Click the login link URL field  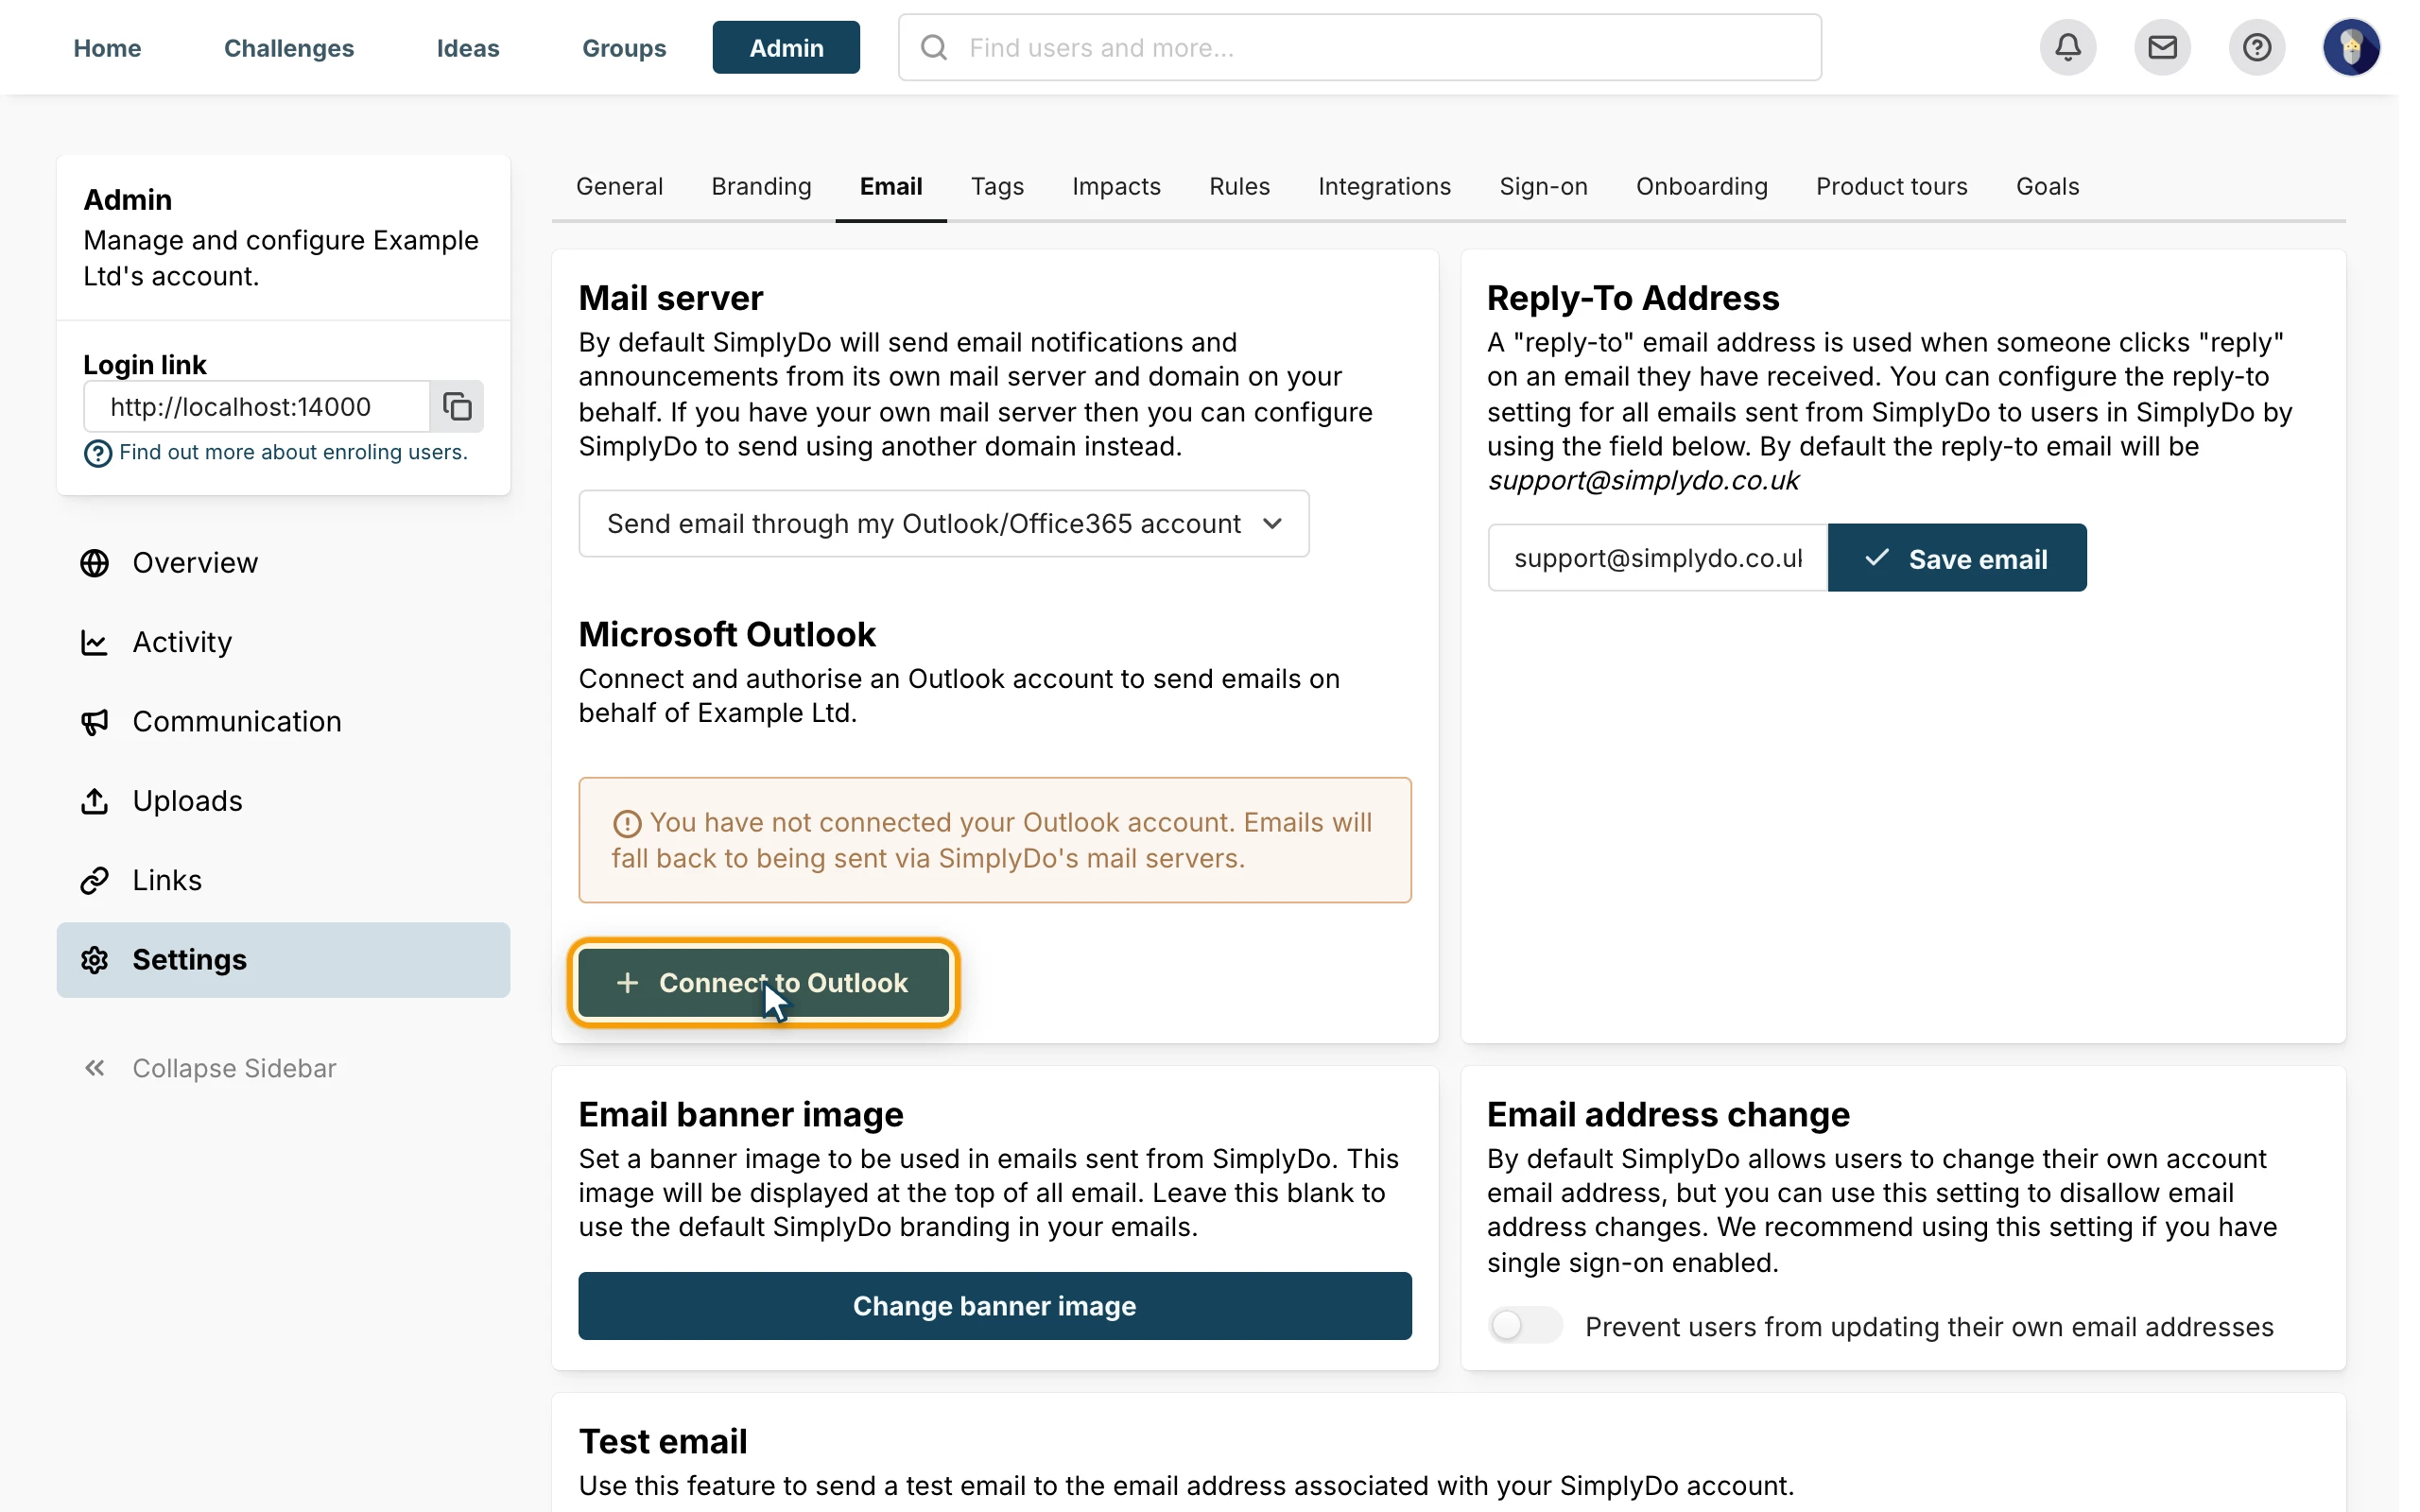point(257,406)
